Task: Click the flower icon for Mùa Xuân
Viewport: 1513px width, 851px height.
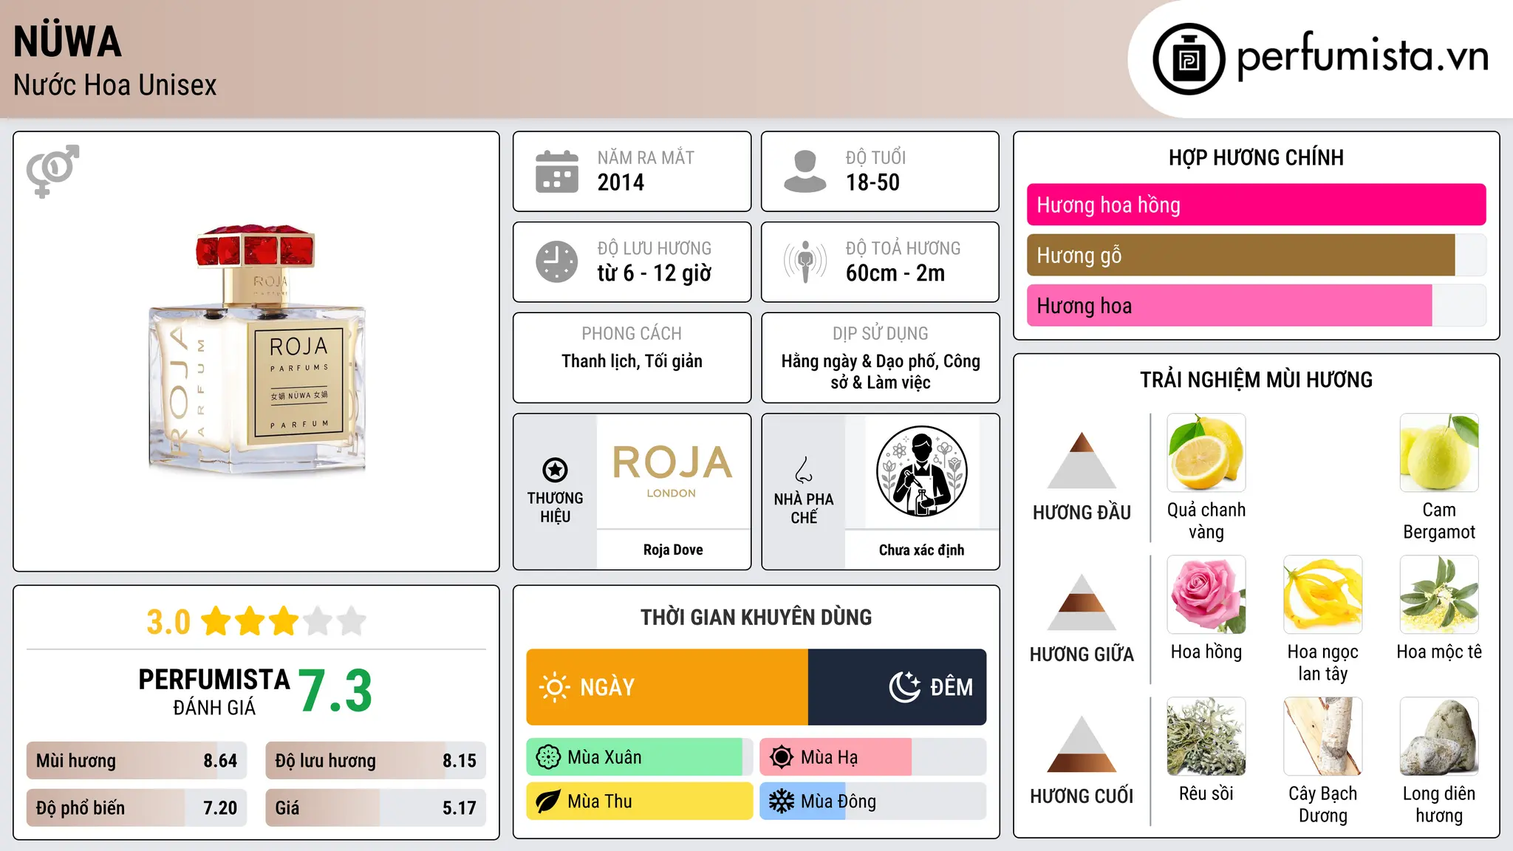Action: click(x=548, y=757)
